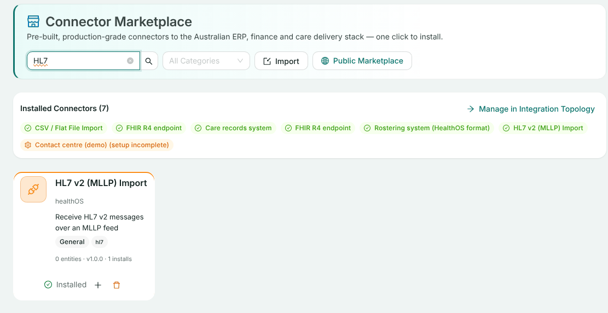Select the first FHIR R4 endpoint chip

(x=149, y=128)
